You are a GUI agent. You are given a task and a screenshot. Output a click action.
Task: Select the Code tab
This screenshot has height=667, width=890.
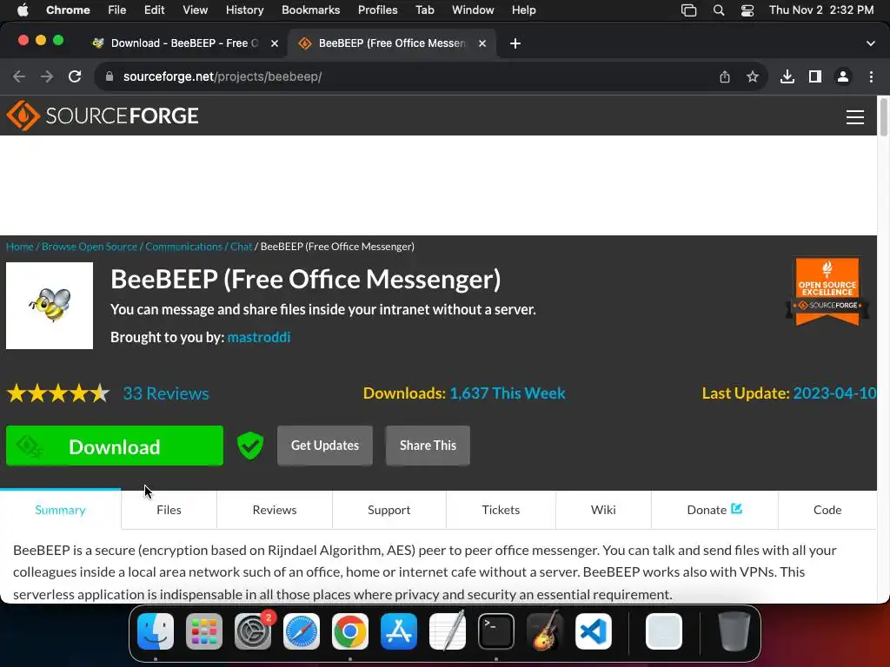click(x=827, y=510)
